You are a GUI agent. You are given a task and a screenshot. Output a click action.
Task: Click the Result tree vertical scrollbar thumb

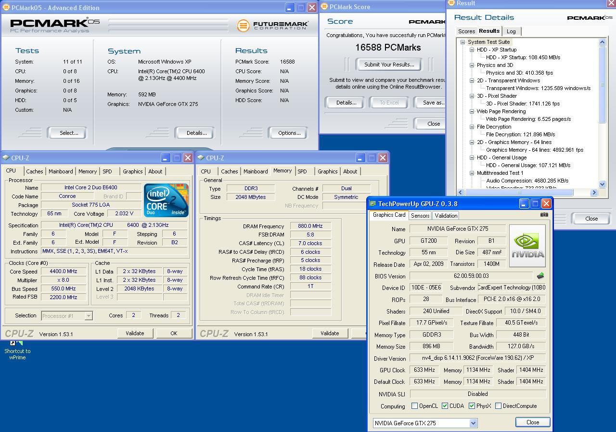click(x=602, y=84)
